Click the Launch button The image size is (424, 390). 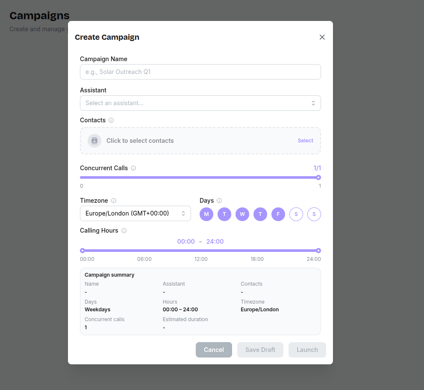pos(307,350)
